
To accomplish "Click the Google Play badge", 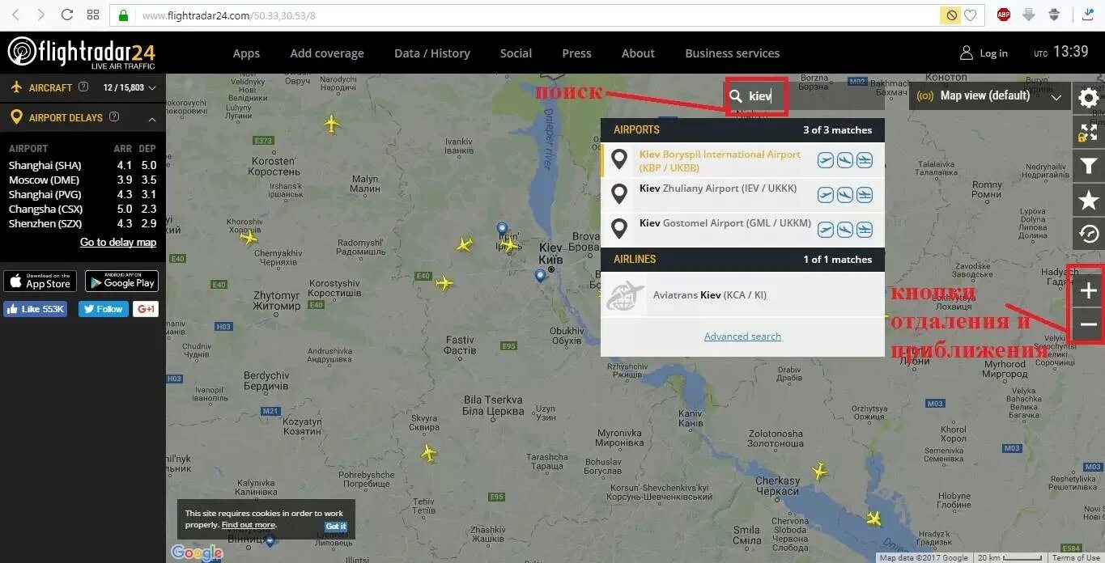I will (x=121, y=281).
